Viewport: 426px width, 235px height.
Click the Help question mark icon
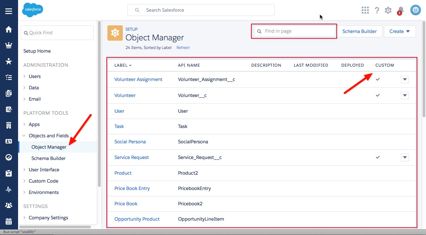click(x=377, y=10)
